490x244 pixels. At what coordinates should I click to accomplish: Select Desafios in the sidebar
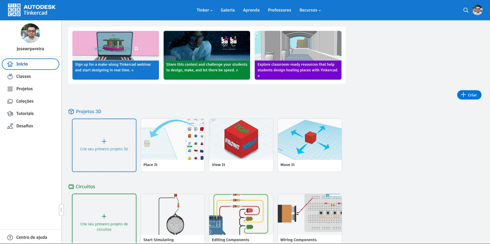pos(31,126)
